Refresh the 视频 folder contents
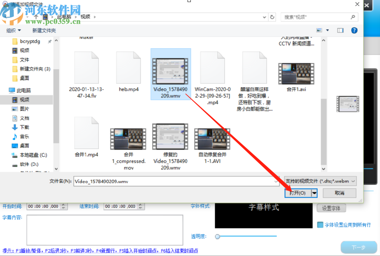380x256 pixels. point(271,17)
